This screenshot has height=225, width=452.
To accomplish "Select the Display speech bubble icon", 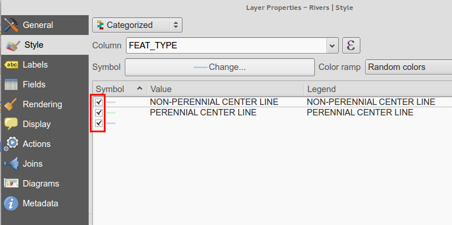I will click(x=11, y=124).
